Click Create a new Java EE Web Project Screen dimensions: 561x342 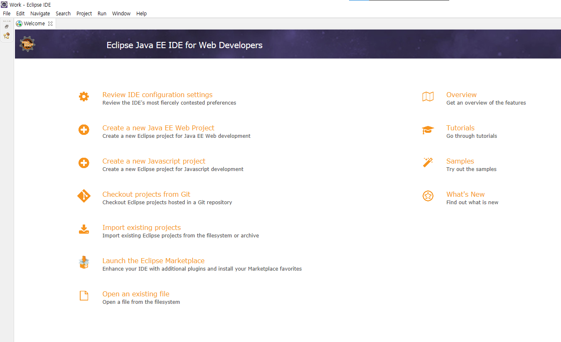158,128
